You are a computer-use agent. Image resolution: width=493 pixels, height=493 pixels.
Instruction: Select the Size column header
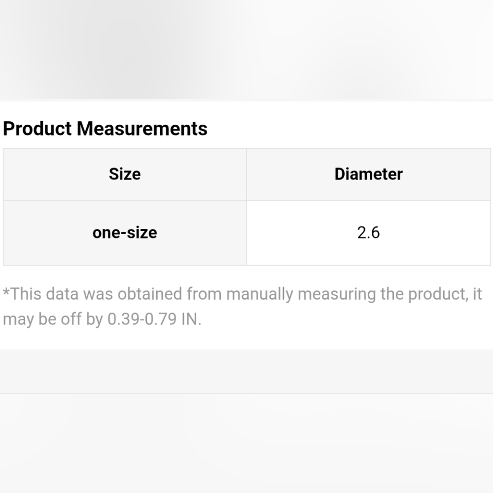click(125, 174)
